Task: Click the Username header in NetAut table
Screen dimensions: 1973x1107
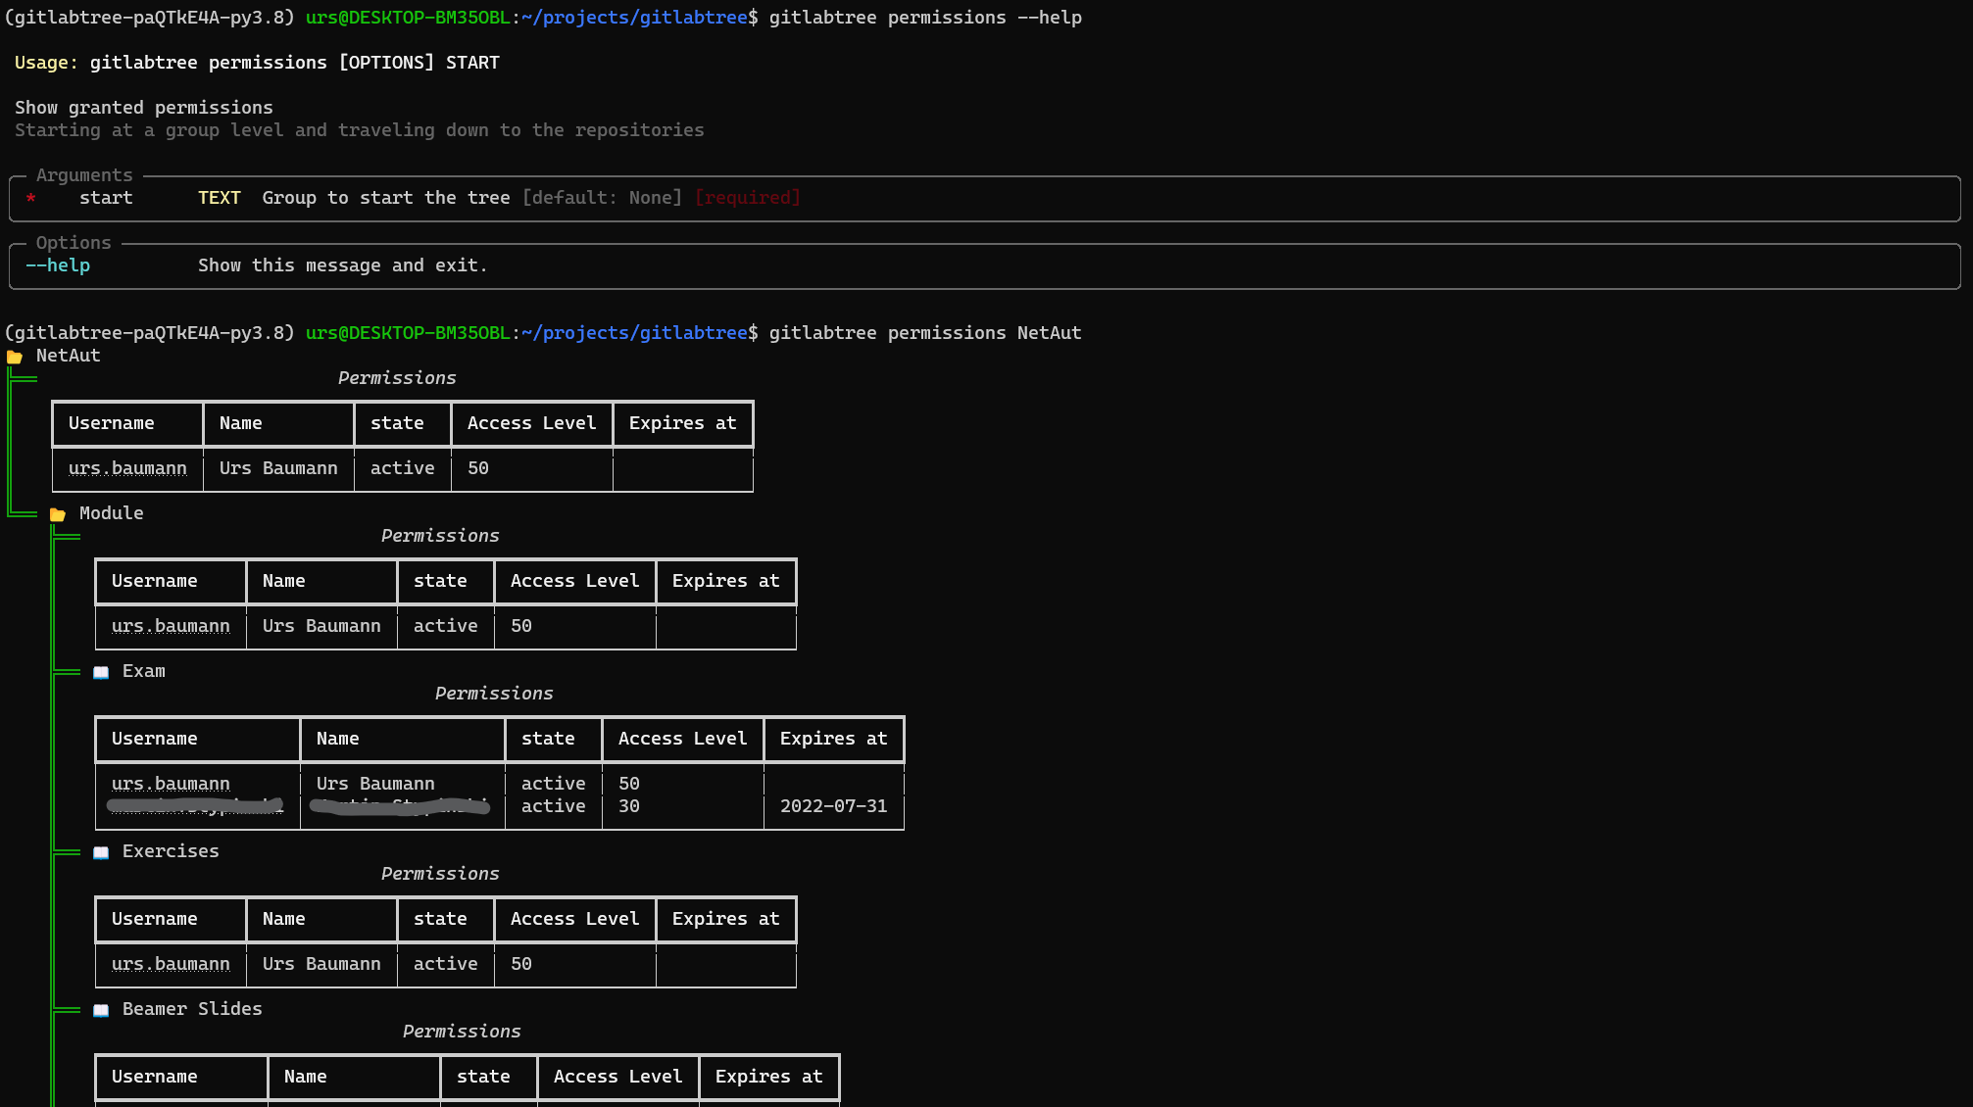Action: click(112, 423)
